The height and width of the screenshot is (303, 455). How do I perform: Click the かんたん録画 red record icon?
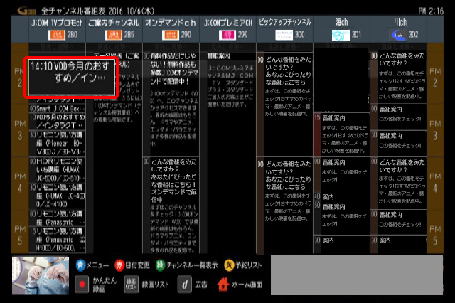point(82,285)
